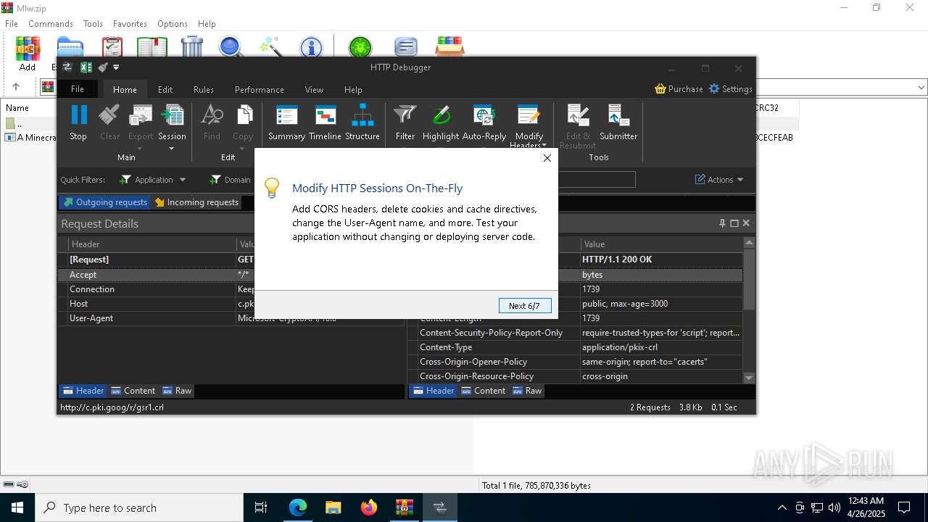
Task: Open the Session tool
Action: pos(172,115)
